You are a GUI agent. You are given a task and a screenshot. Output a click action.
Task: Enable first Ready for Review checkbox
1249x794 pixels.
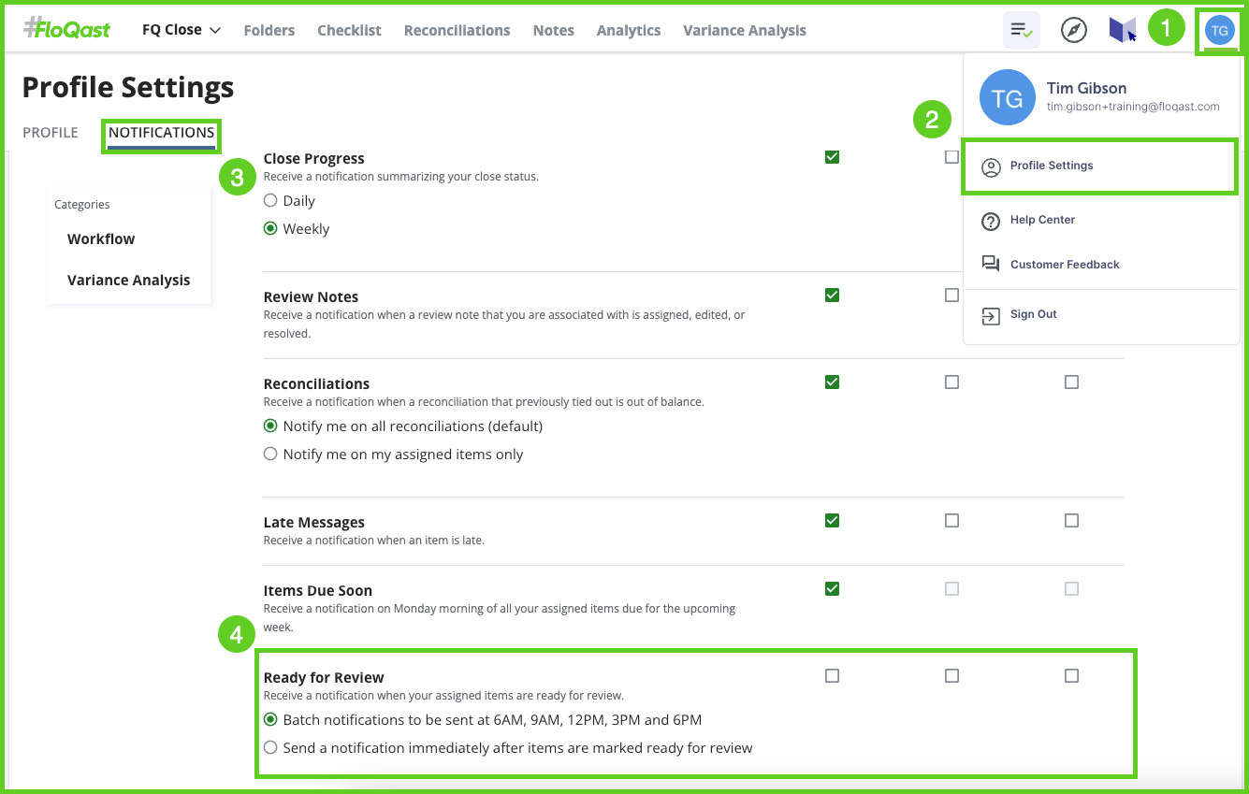[832, 676]
